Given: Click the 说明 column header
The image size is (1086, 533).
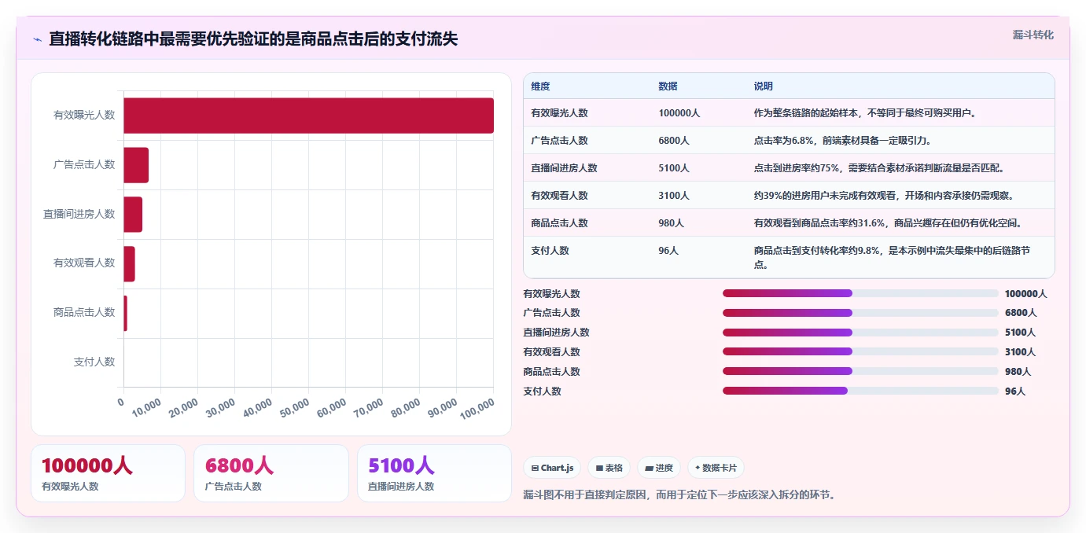Looking at the screenshot, I should 763,86.
